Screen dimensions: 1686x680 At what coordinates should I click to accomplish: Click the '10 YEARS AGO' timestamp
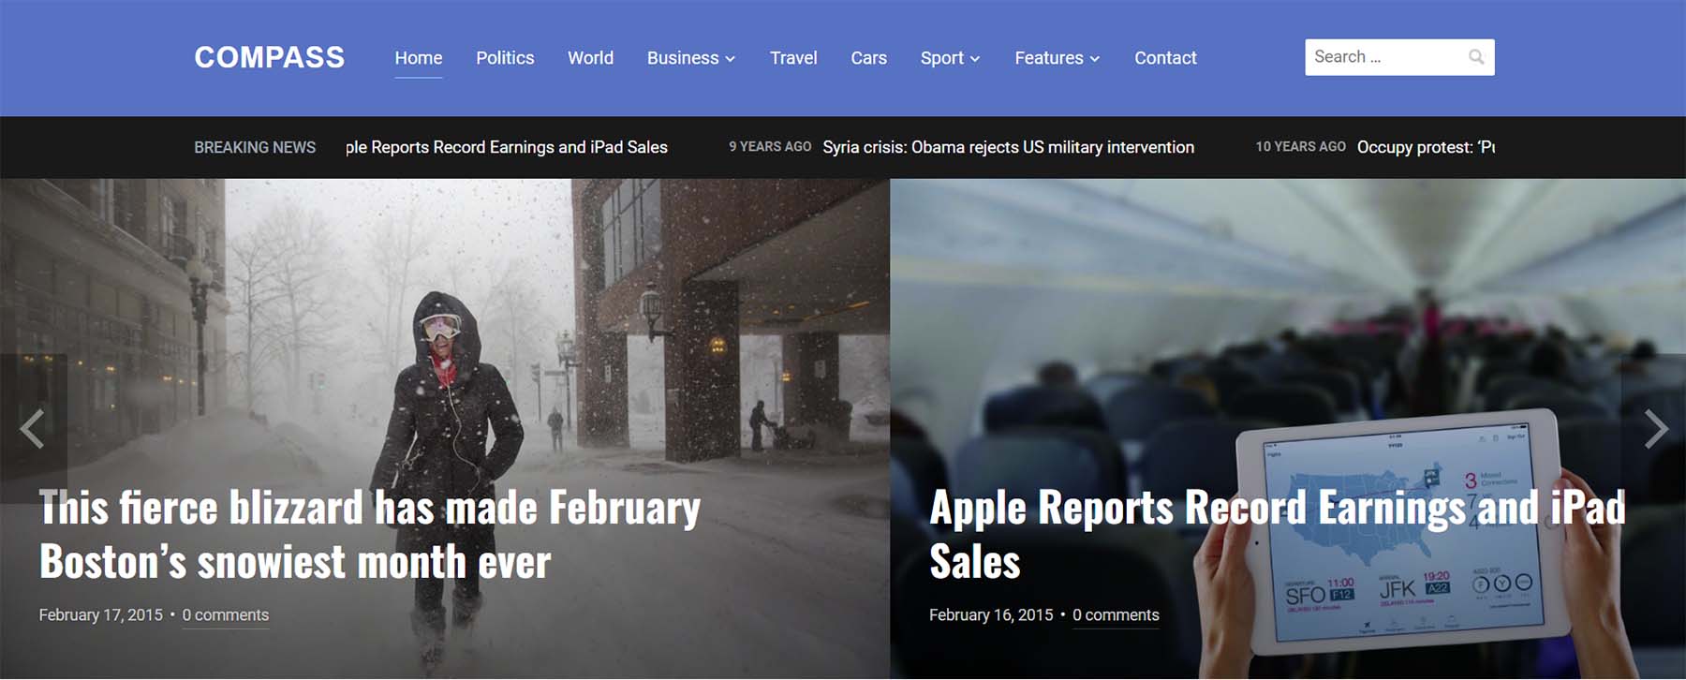coord(1300,147)
